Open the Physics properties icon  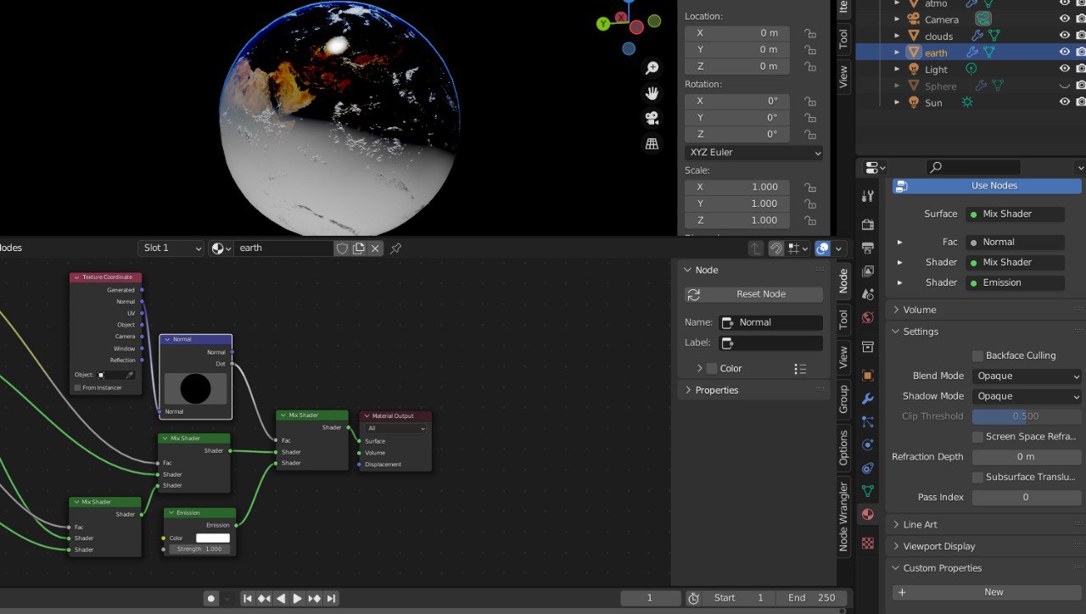click(867, 444)
